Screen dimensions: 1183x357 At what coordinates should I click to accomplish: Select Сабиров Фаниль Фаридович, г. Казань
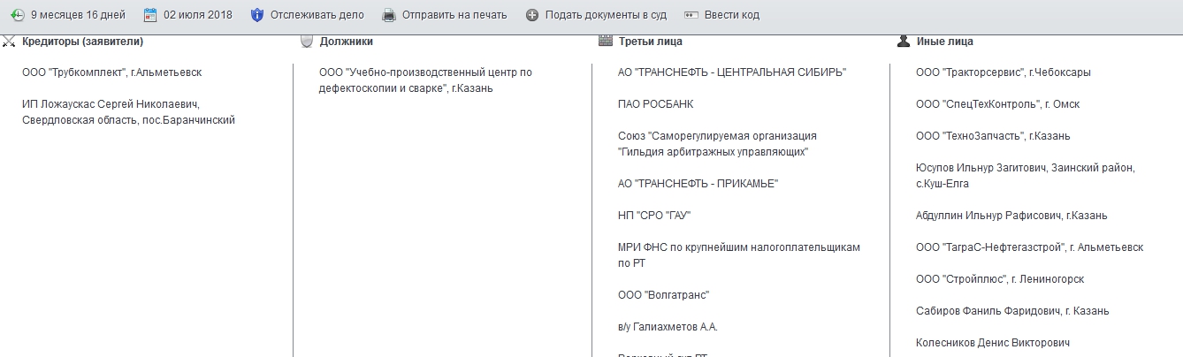(1013, 311)
